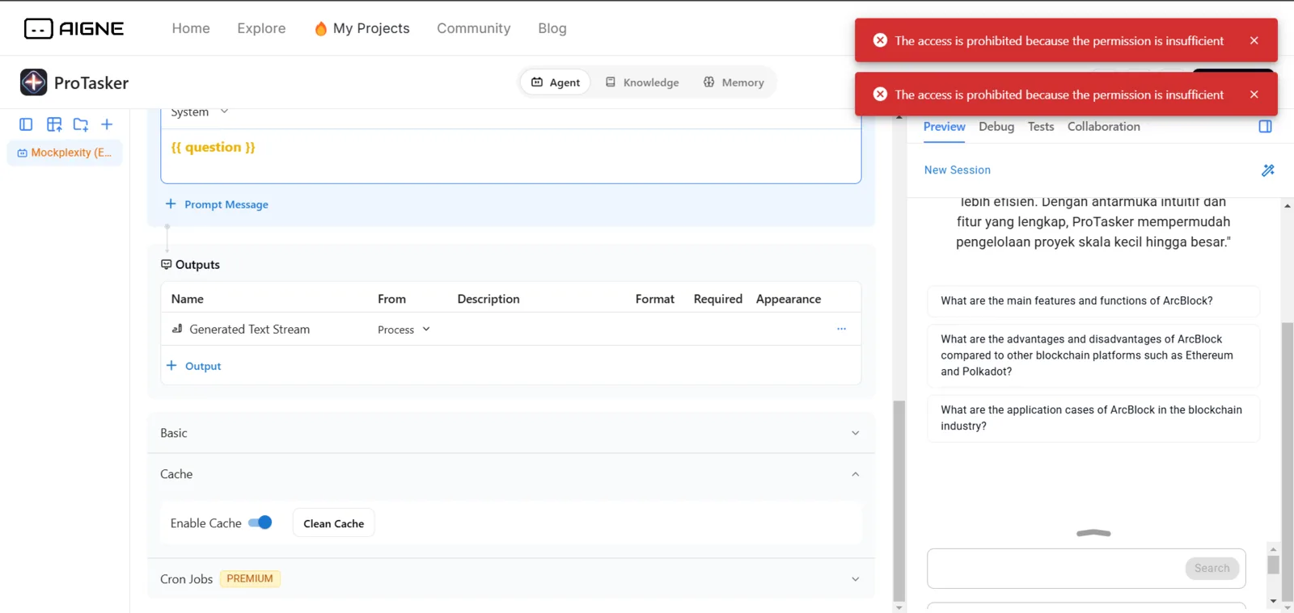Click the second error alert icon
1294x613 pixels.
pos(880,94)
